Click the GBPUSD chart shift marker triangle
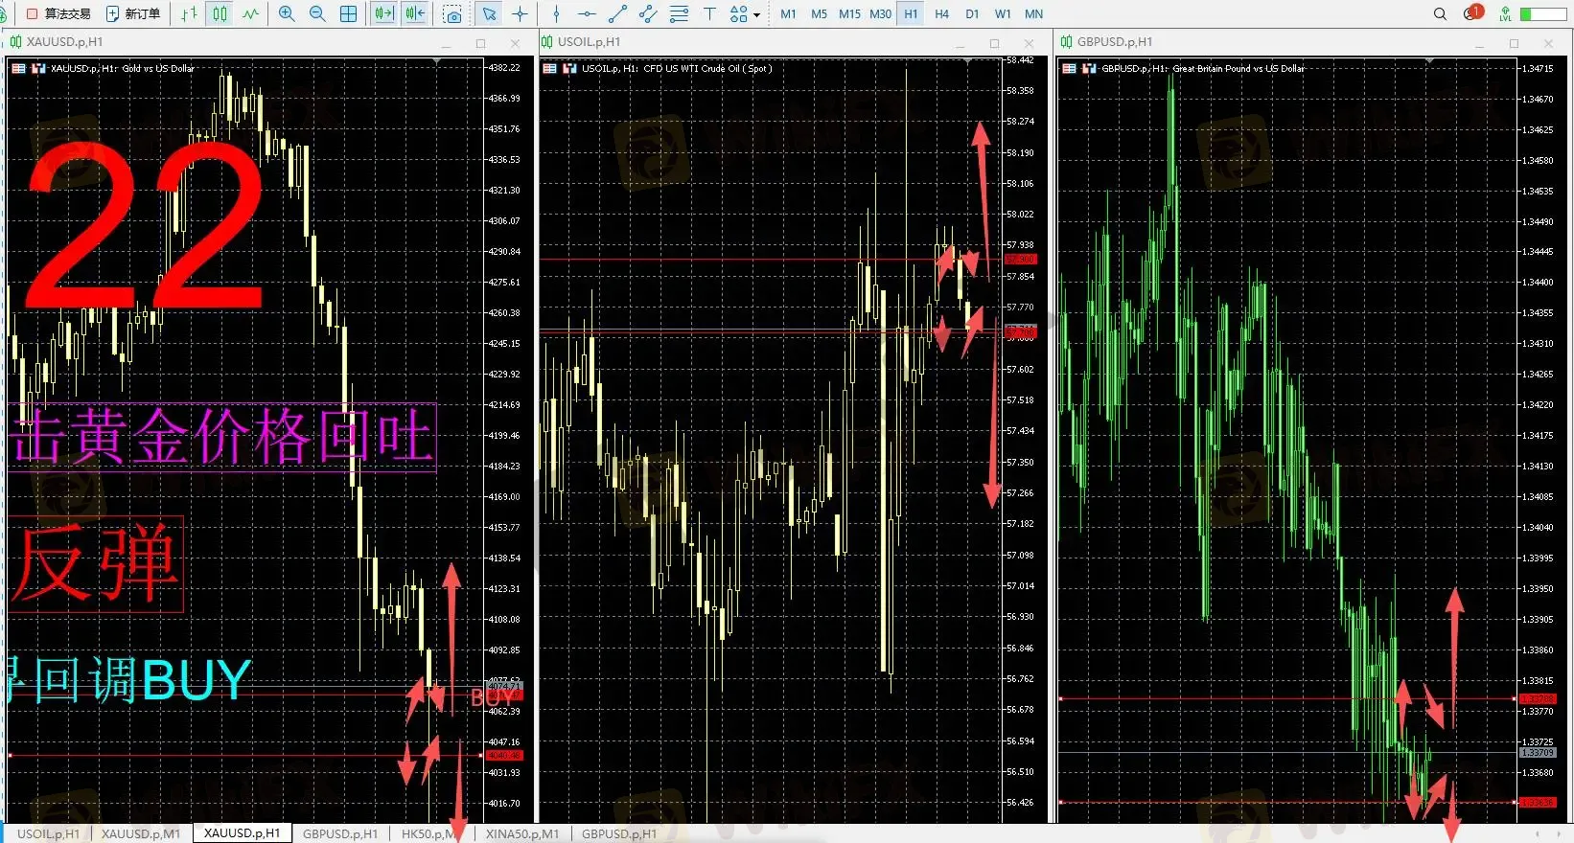Image resolution: width=1574 pixels, height=843 pixels. click(x=1430, y=62)
